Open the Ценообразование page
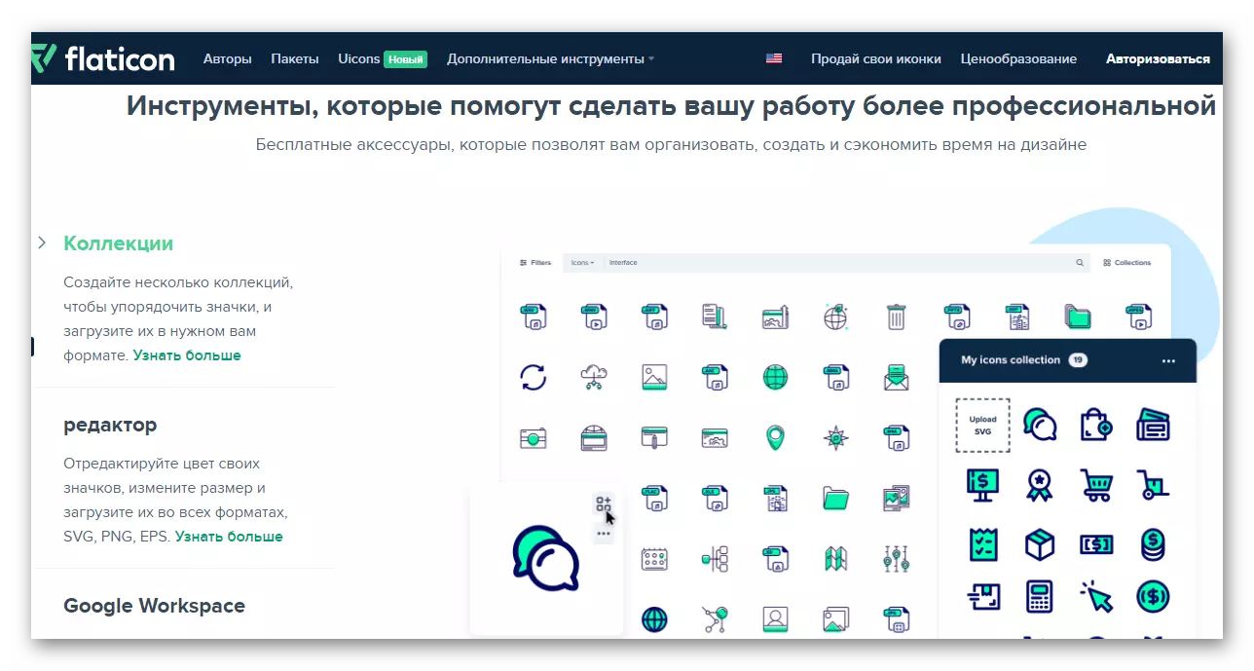This screenshot has width=1254, height=671. (1018, 58)
